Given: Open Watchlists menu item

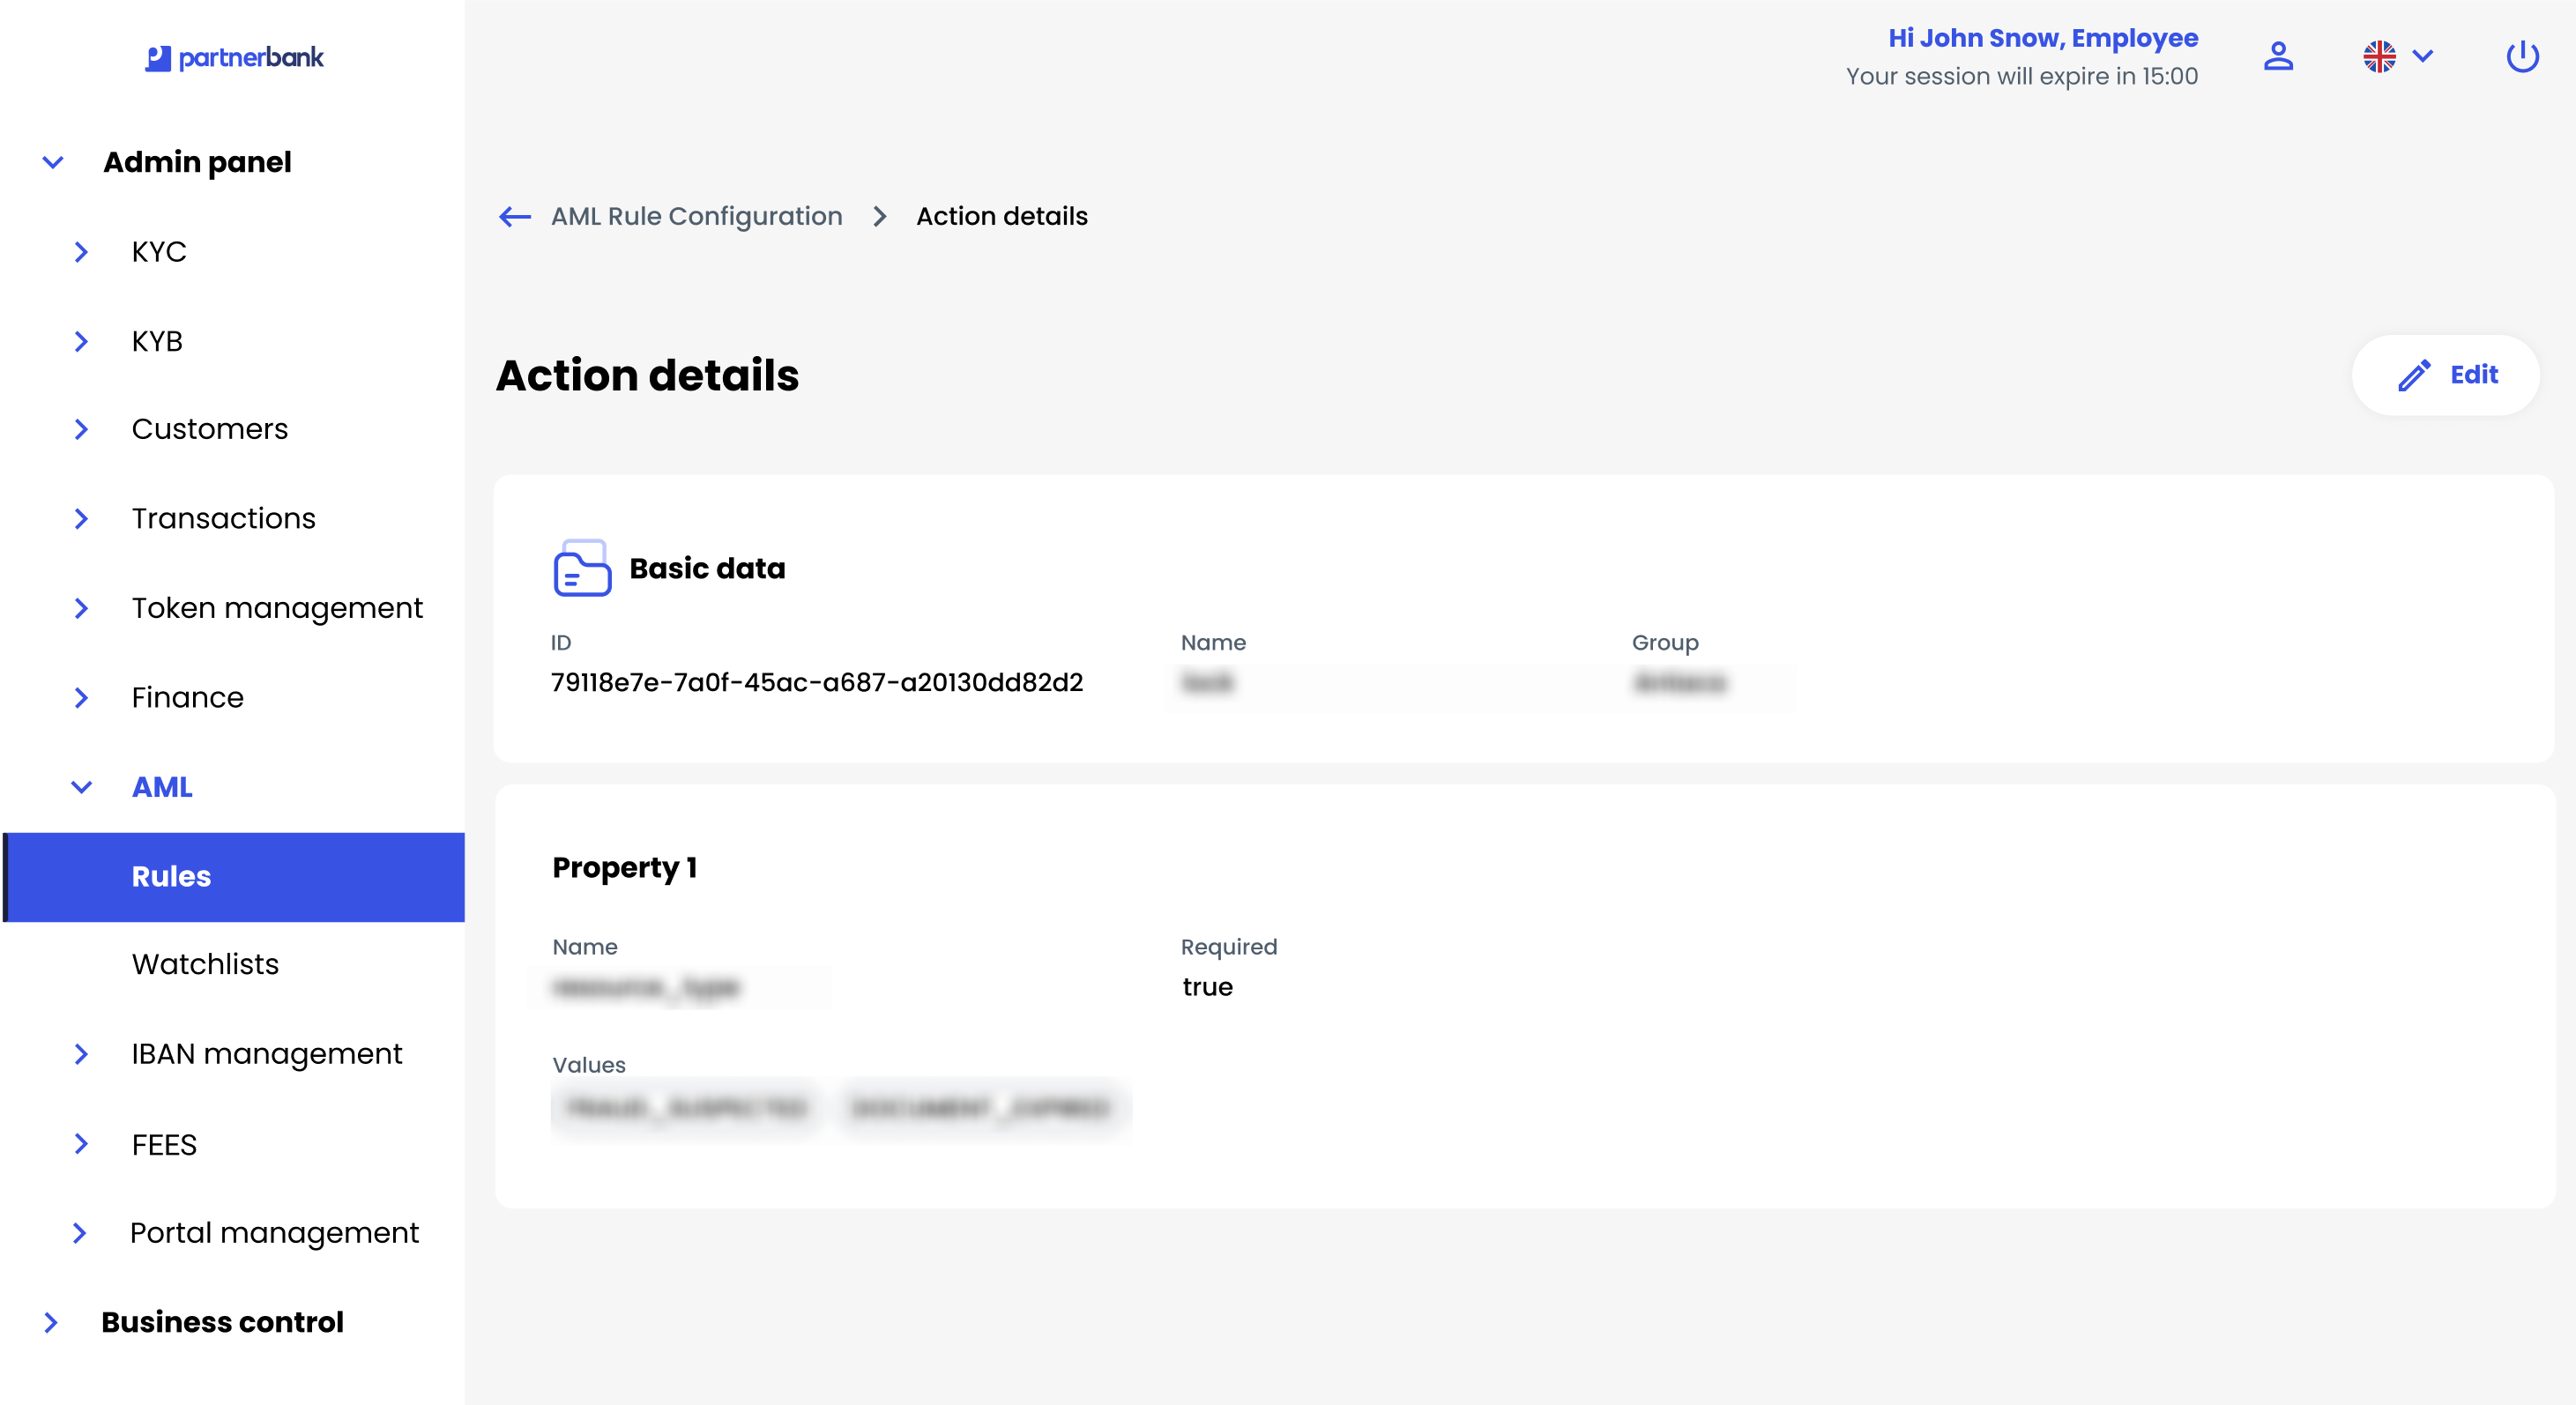Looking at the screenshot, I should [205, 964].
